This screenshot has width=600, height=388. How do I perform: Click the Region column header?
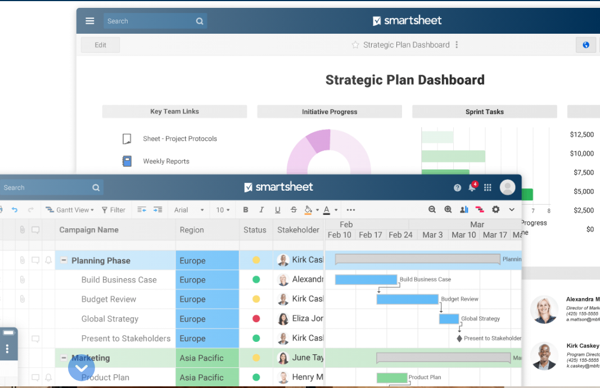click(x=207, y=229)
